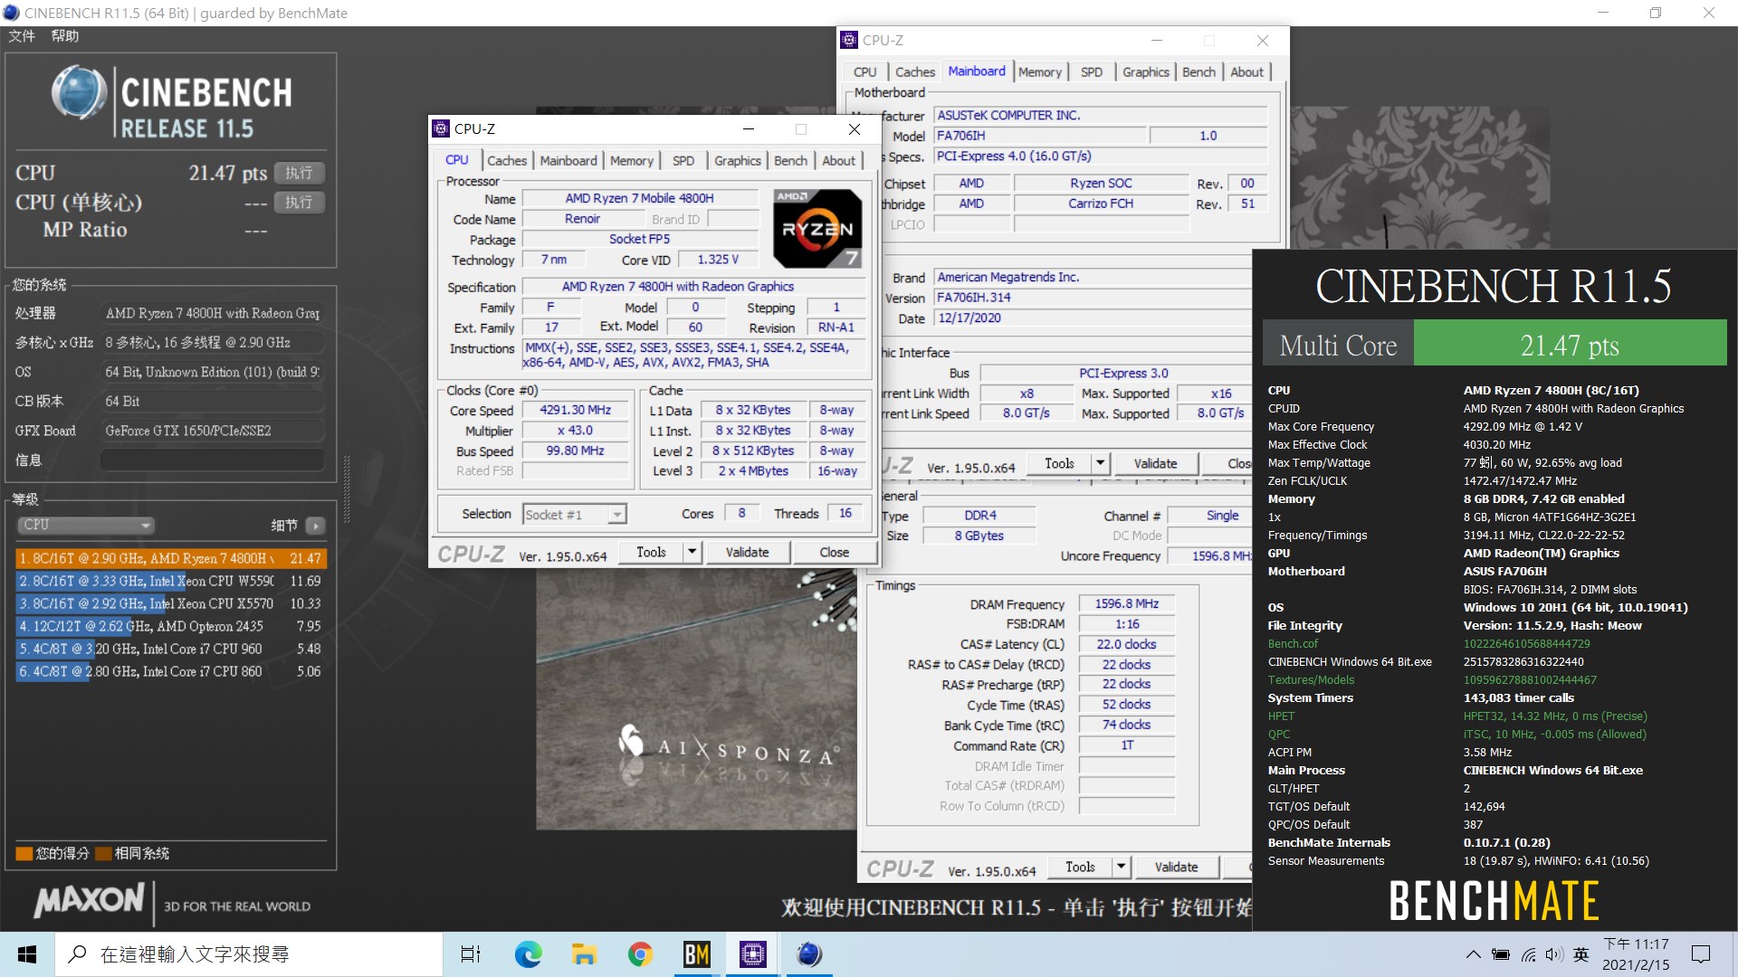Click the MAXON logo
This screenshot has width=1738, height=977.
pyautogui.click(x=90, y=901)
